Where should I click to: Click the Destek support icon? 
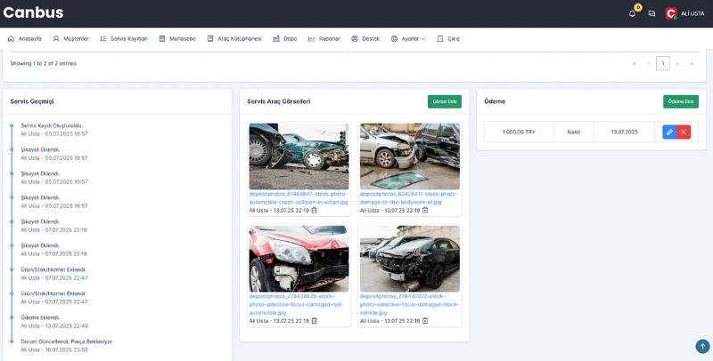pos(355,38)
